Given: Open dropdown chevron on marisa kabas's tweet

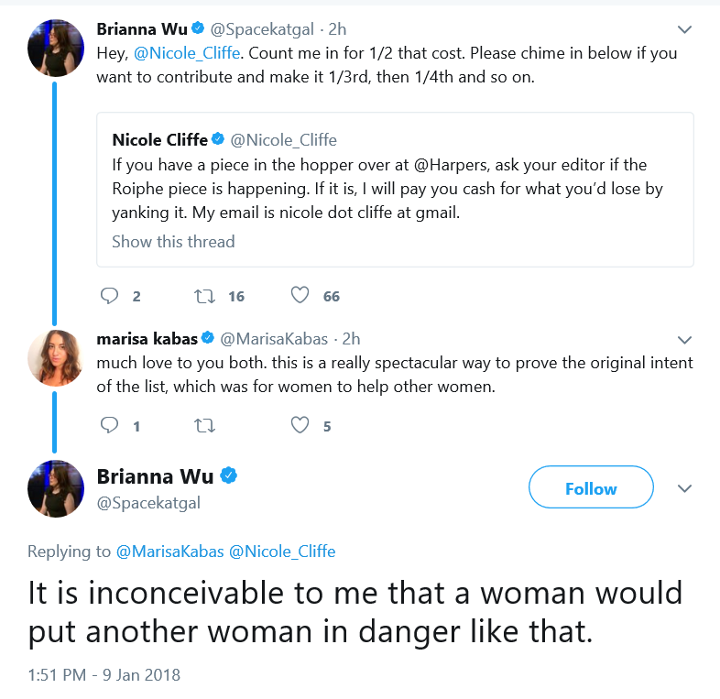Looking at the screenshot, I should coord(684,340).
